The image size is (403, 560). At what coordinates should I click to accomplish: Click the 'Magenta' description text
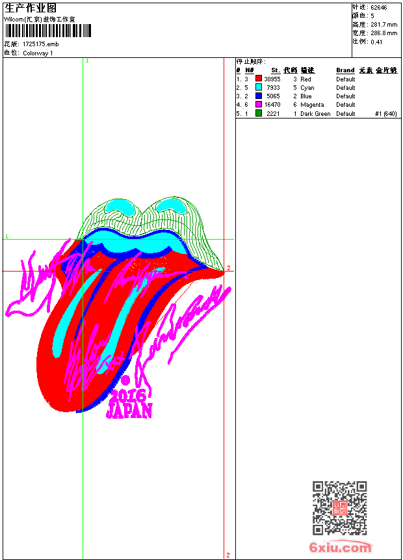(x=312, y=105)
